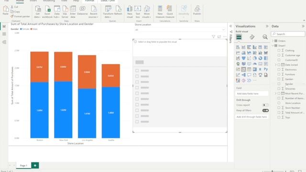
Task: Click Add drill-through fields here well
Action: pos(252,117)
